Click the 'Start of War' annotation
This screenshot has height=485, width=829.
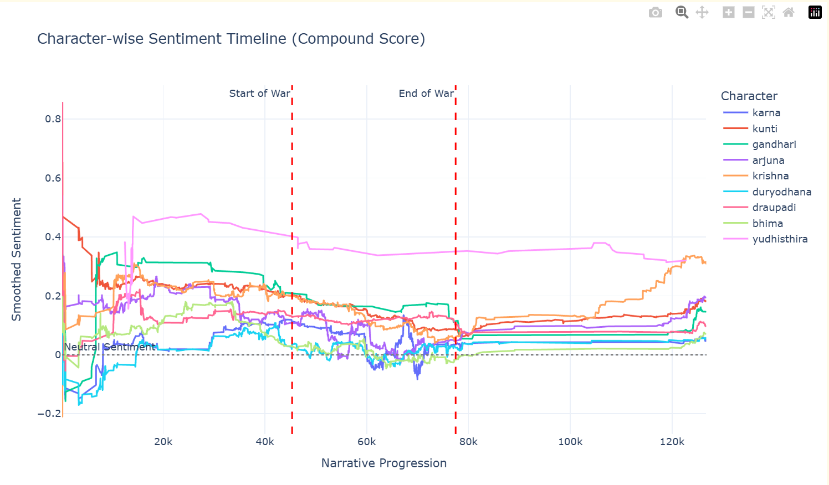[259, 94]
